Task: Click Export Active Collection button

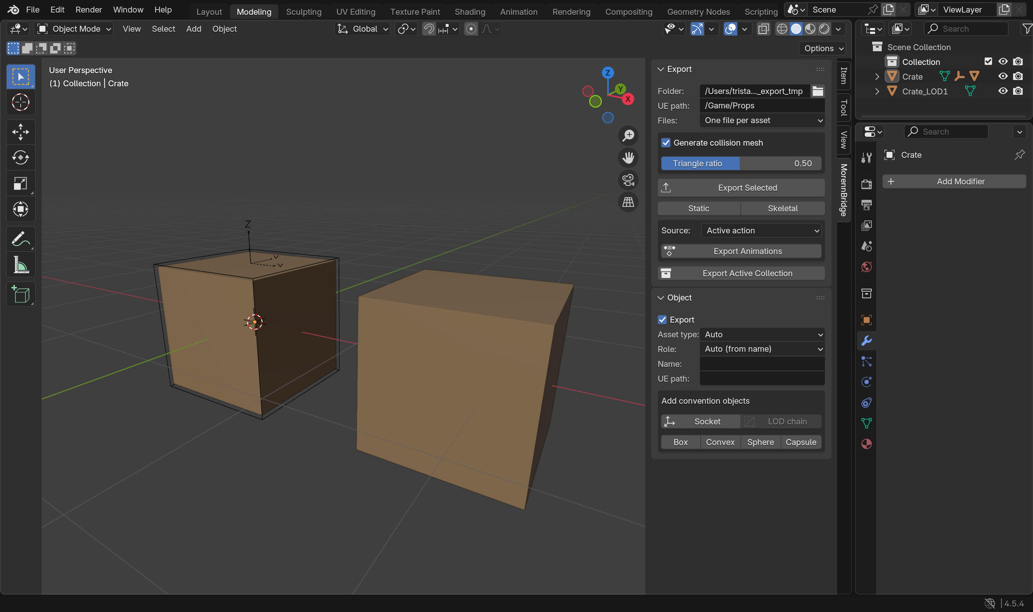Action: [741, 274]
